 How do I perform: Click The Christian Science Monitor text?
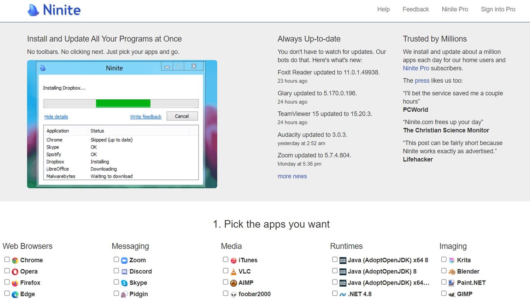point(446,130)
